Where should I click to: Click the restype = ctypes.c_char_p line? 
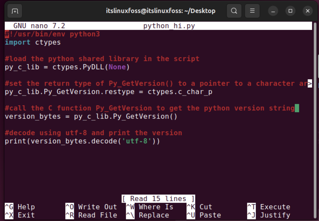tap(109, 92)
